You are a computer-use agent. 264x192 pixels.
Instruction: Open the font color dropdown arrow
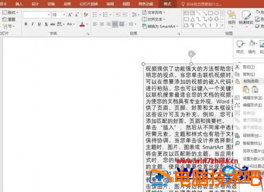click(87, 24)
